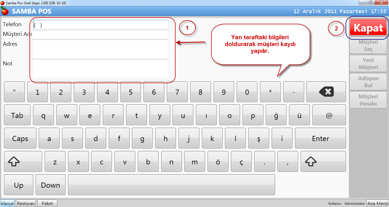Click the Samba POS apple logo

point(5,11)
